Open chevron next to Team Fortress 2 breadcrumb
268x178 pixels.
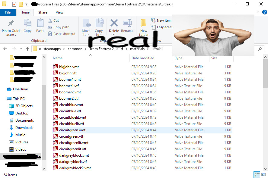pos(117,48)
